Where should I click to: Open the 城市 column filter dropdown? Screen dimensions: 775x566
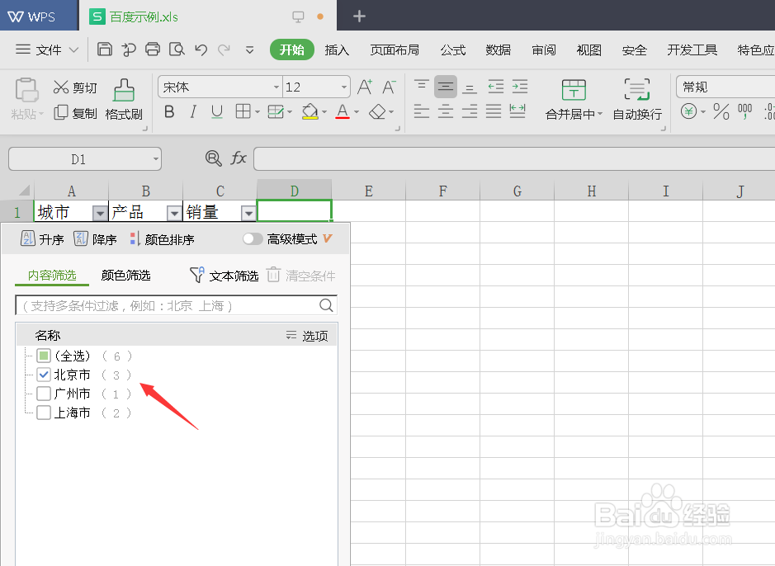(x=100, y=213)
